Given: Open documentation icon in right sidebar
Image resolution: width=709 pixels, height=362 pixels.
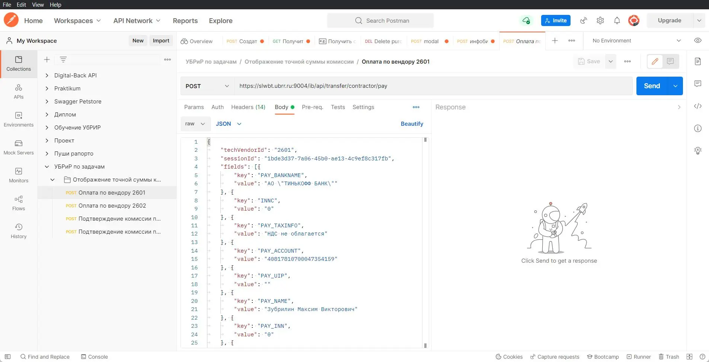Looking at the screenshot, I should 698,61.
